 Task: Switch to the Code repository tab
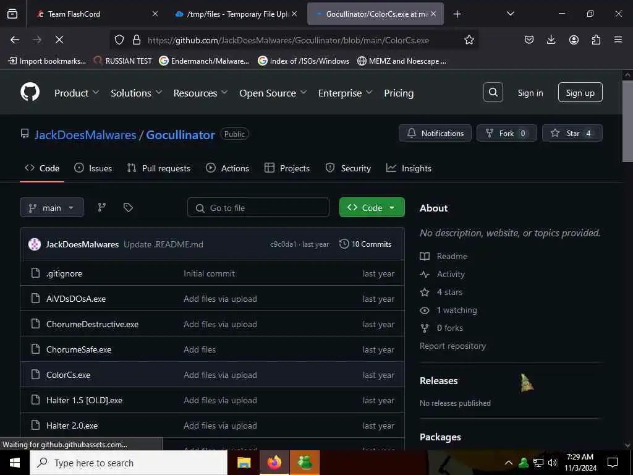click(x=42, y=168)
